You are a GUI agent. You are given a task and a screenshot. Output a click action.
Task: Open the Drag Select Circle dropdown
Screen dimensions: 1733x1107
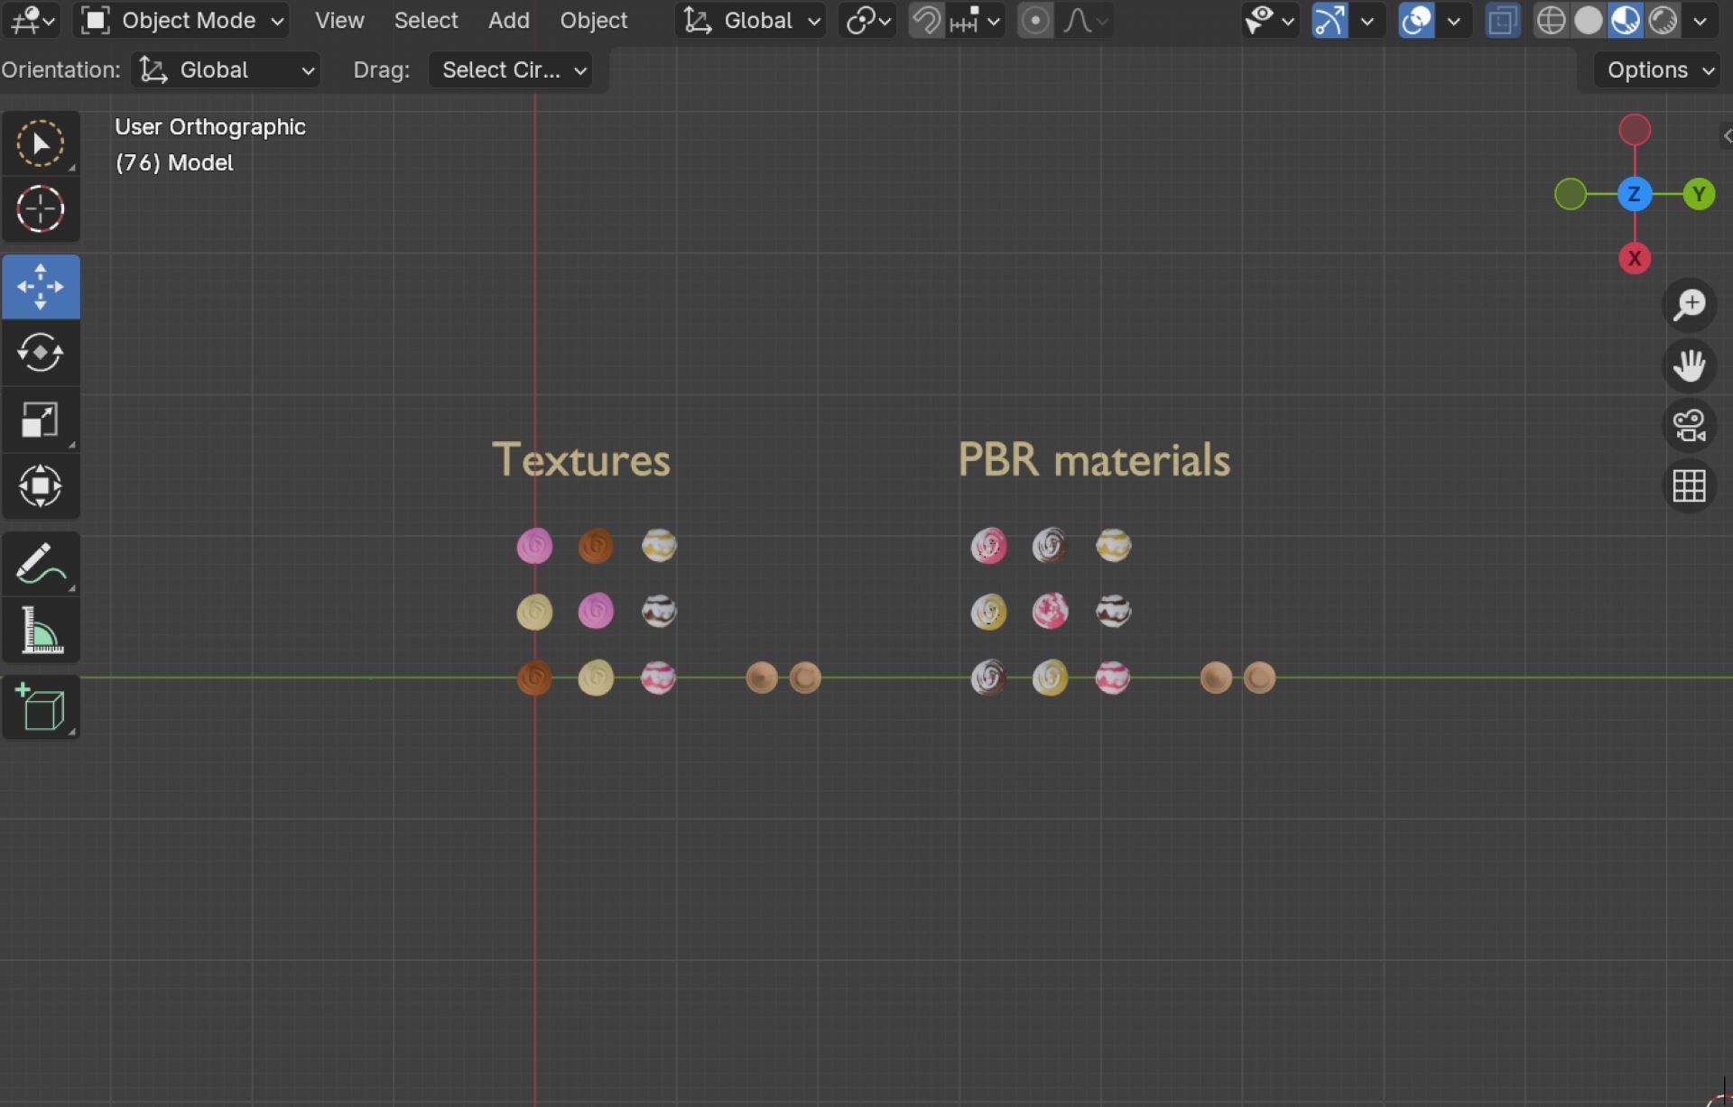511,69
